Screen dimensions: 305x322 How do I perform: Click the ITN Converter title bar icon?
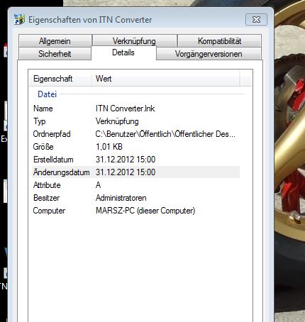coord(19,19)
